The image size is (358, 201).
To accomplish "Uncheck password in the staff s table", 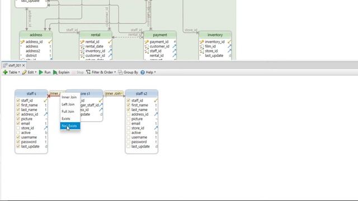I will [x=18, y=142].
